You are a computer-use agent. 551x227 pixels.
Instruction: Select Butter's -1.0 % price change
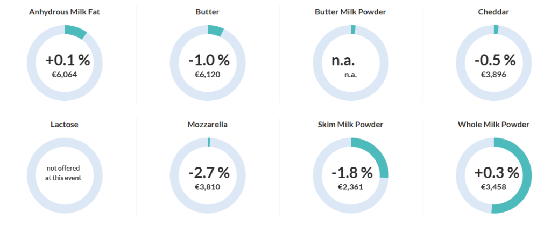click(x=209, y=60)
